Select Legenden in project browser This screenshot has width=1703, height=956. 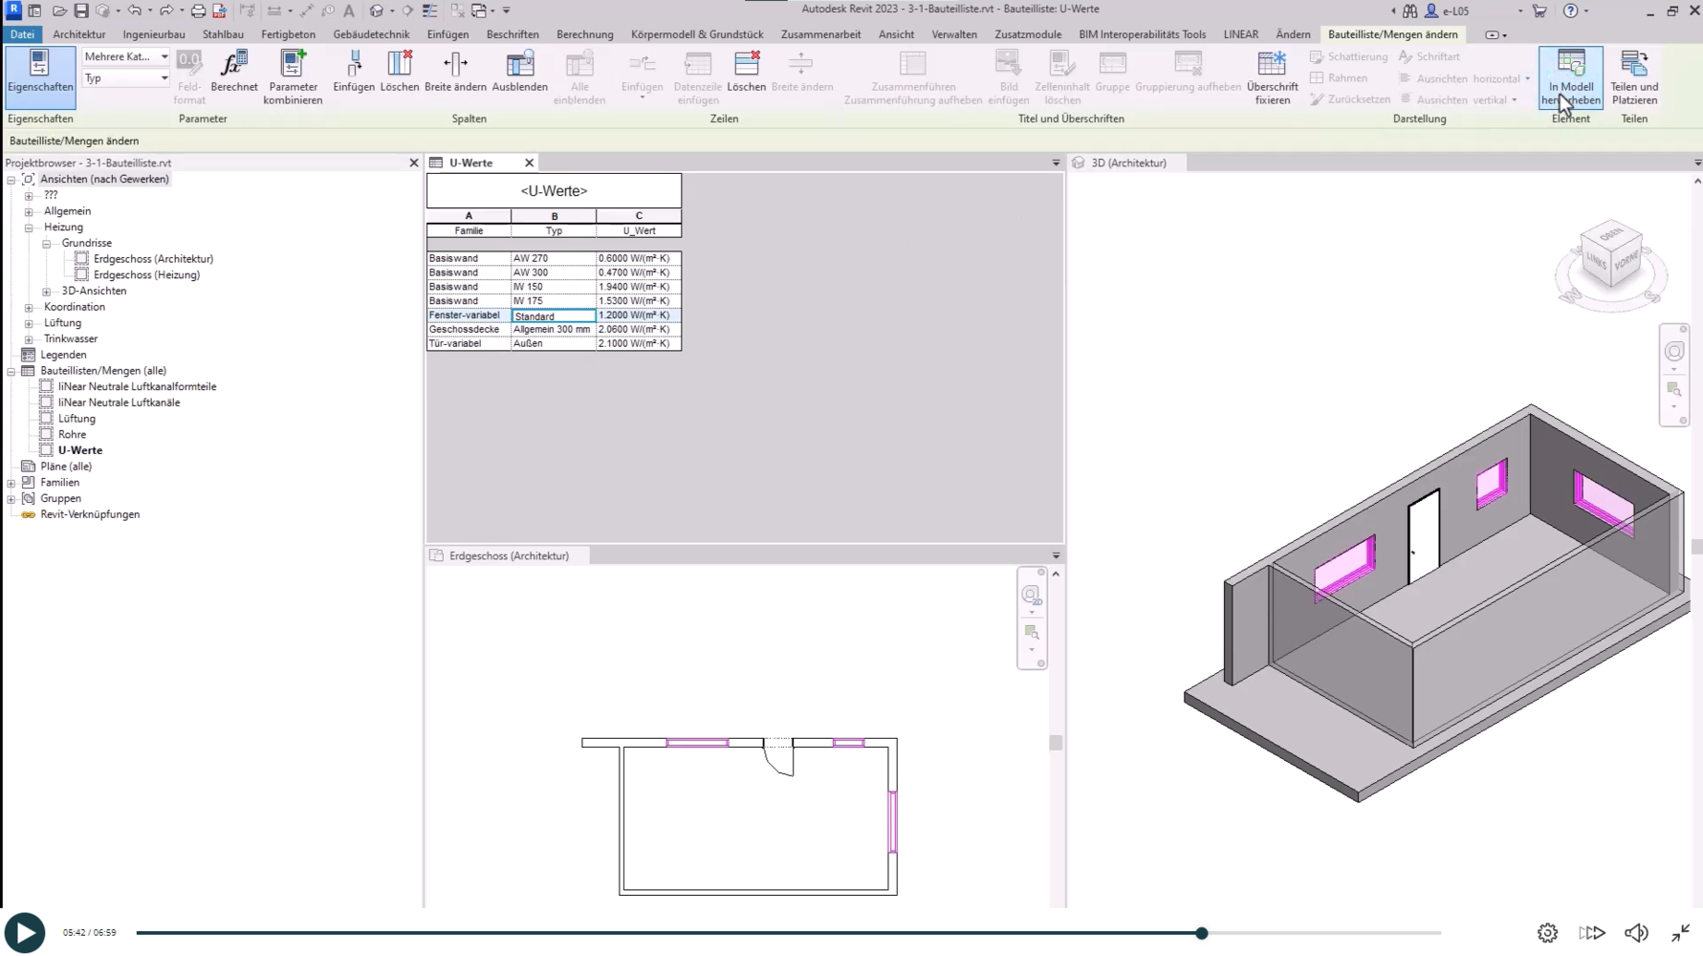pyautogui.click(x=63, y=355)
